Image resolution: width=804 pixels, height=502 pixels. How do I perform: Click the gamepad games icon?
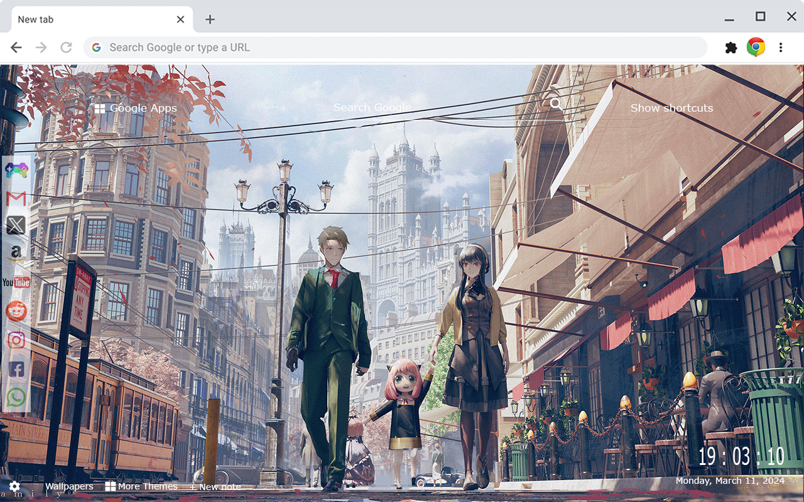tap(16, 169)
